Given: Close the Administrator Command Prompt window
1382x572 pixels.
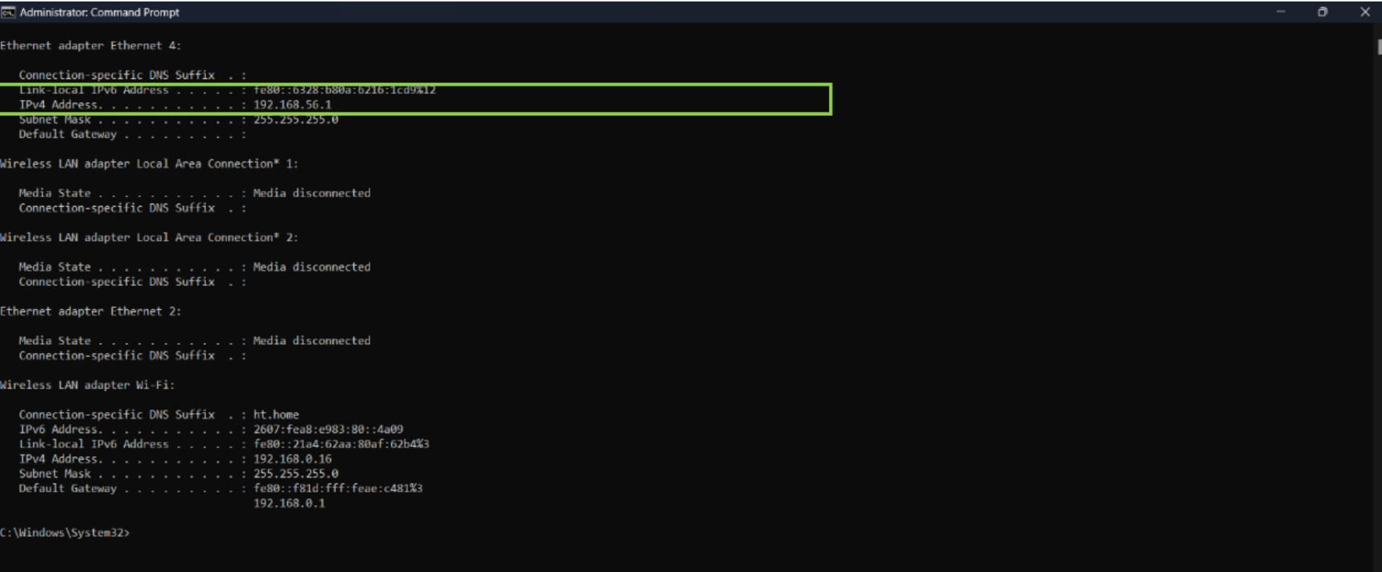Looking at the screenshot, I should pyautogui.click(x=1364, y=12).
